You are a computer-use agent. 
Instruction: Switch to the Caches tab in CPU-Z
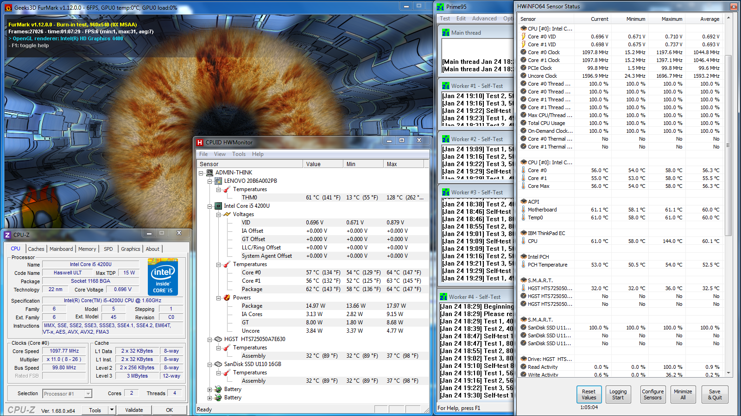36,249
